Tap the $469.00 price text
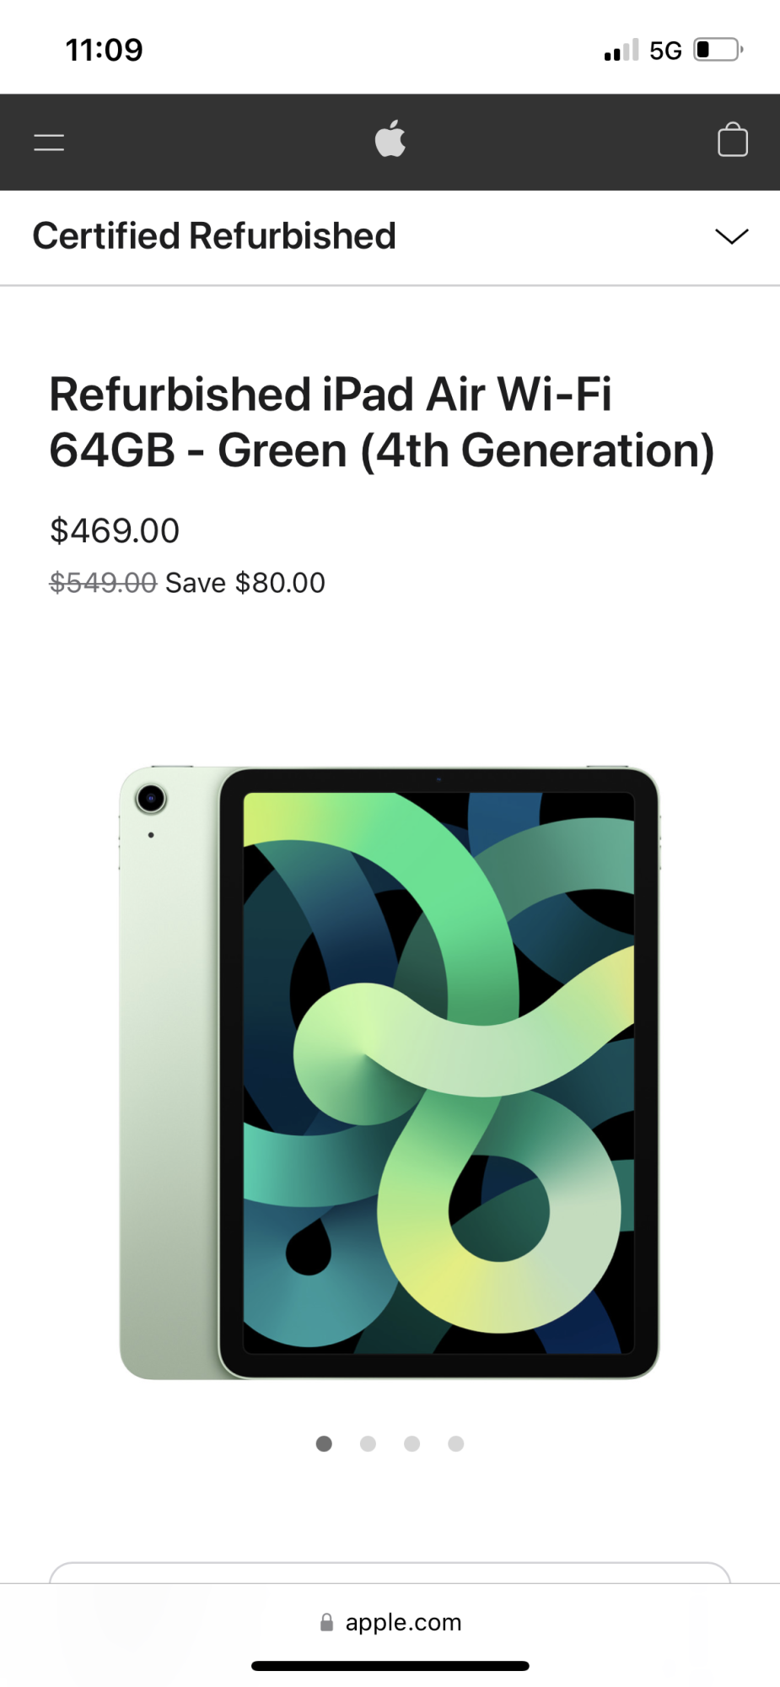This screenshot has width=780, height=1687. (x=115, y=531)
